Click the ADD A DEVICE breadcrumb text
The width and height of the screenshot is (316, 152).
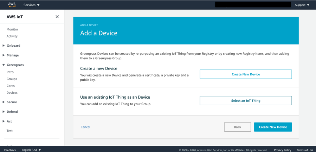tap(89, 25)
